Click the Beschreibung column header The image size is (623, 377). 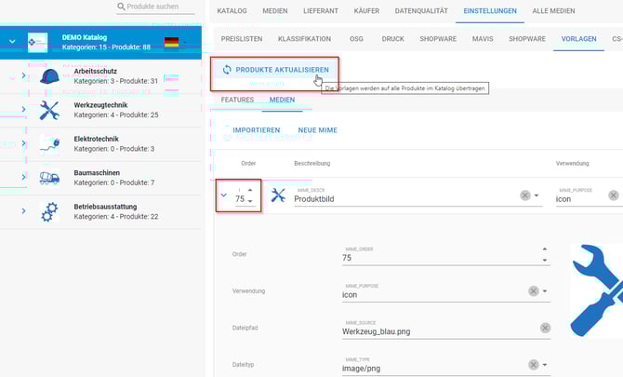311,164
